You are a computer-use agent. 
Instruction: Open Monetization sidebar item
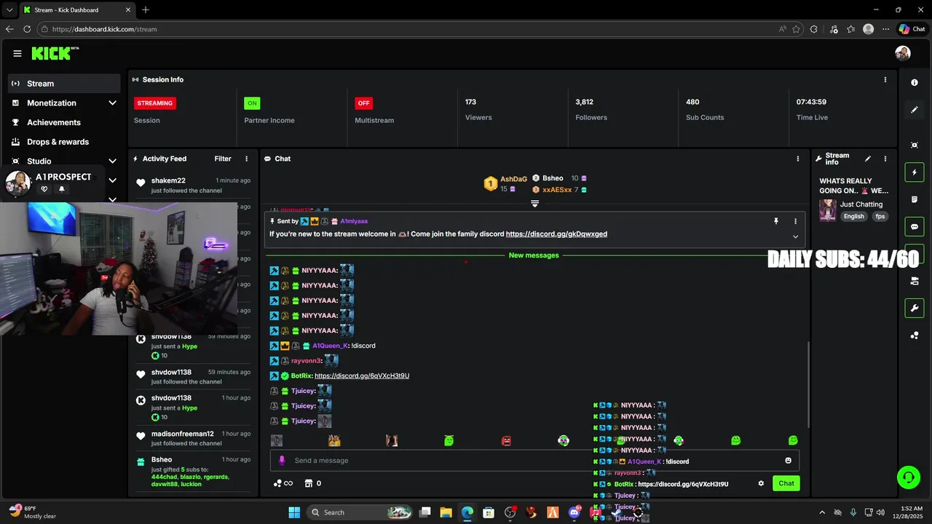(64, 103)
